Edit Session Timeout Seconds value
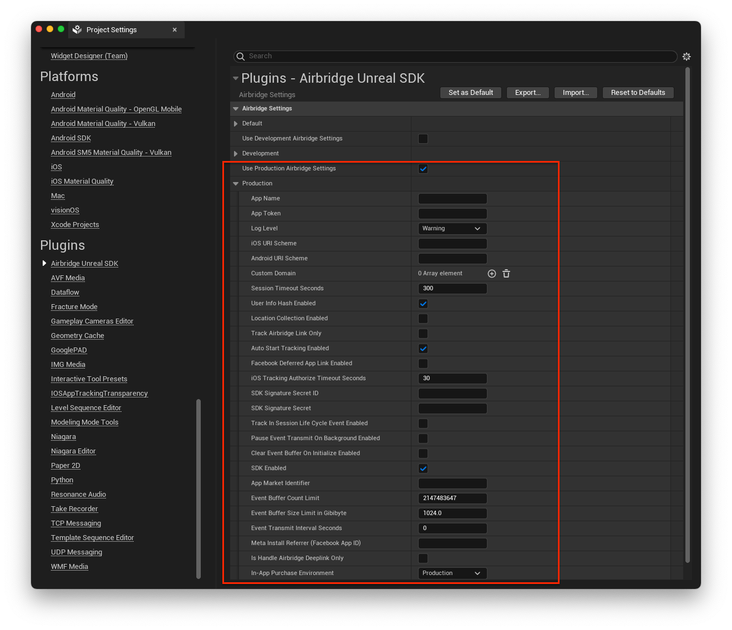 pyautogui.click(x=453, y=289)
